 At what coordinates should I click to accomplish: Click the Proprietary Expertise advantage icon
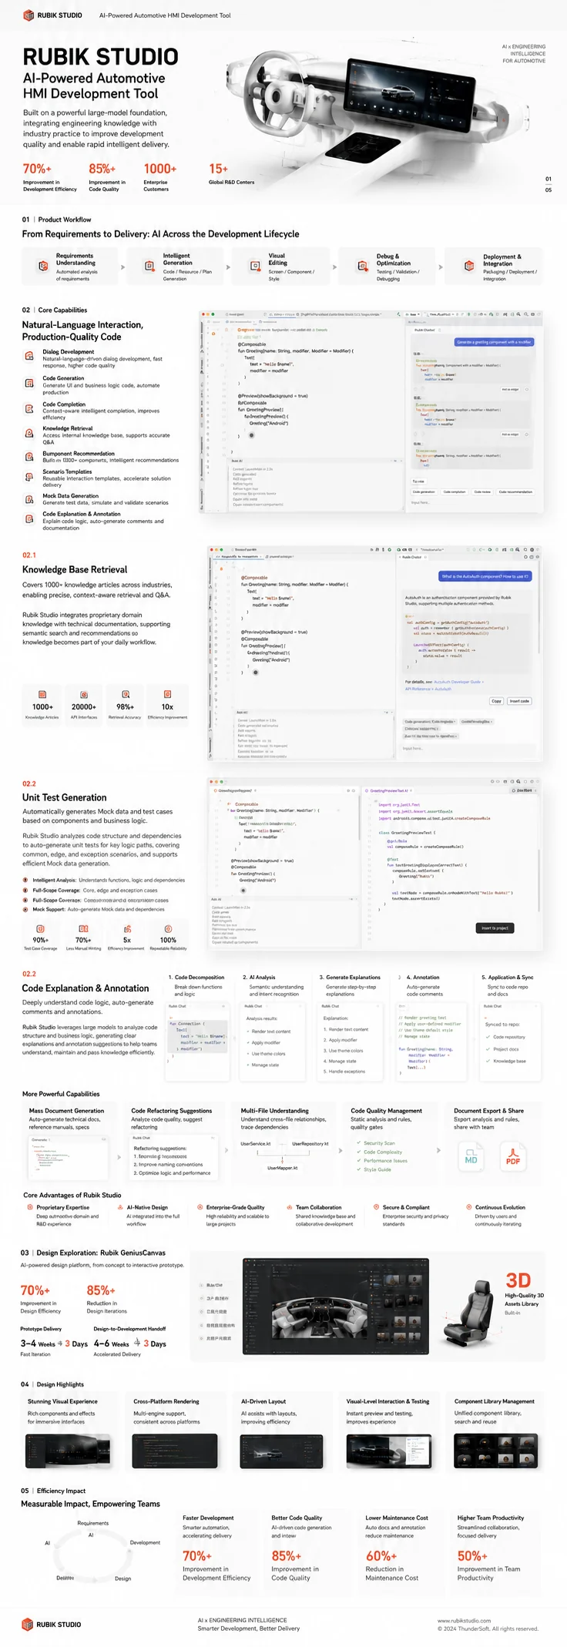point(30,1207)
